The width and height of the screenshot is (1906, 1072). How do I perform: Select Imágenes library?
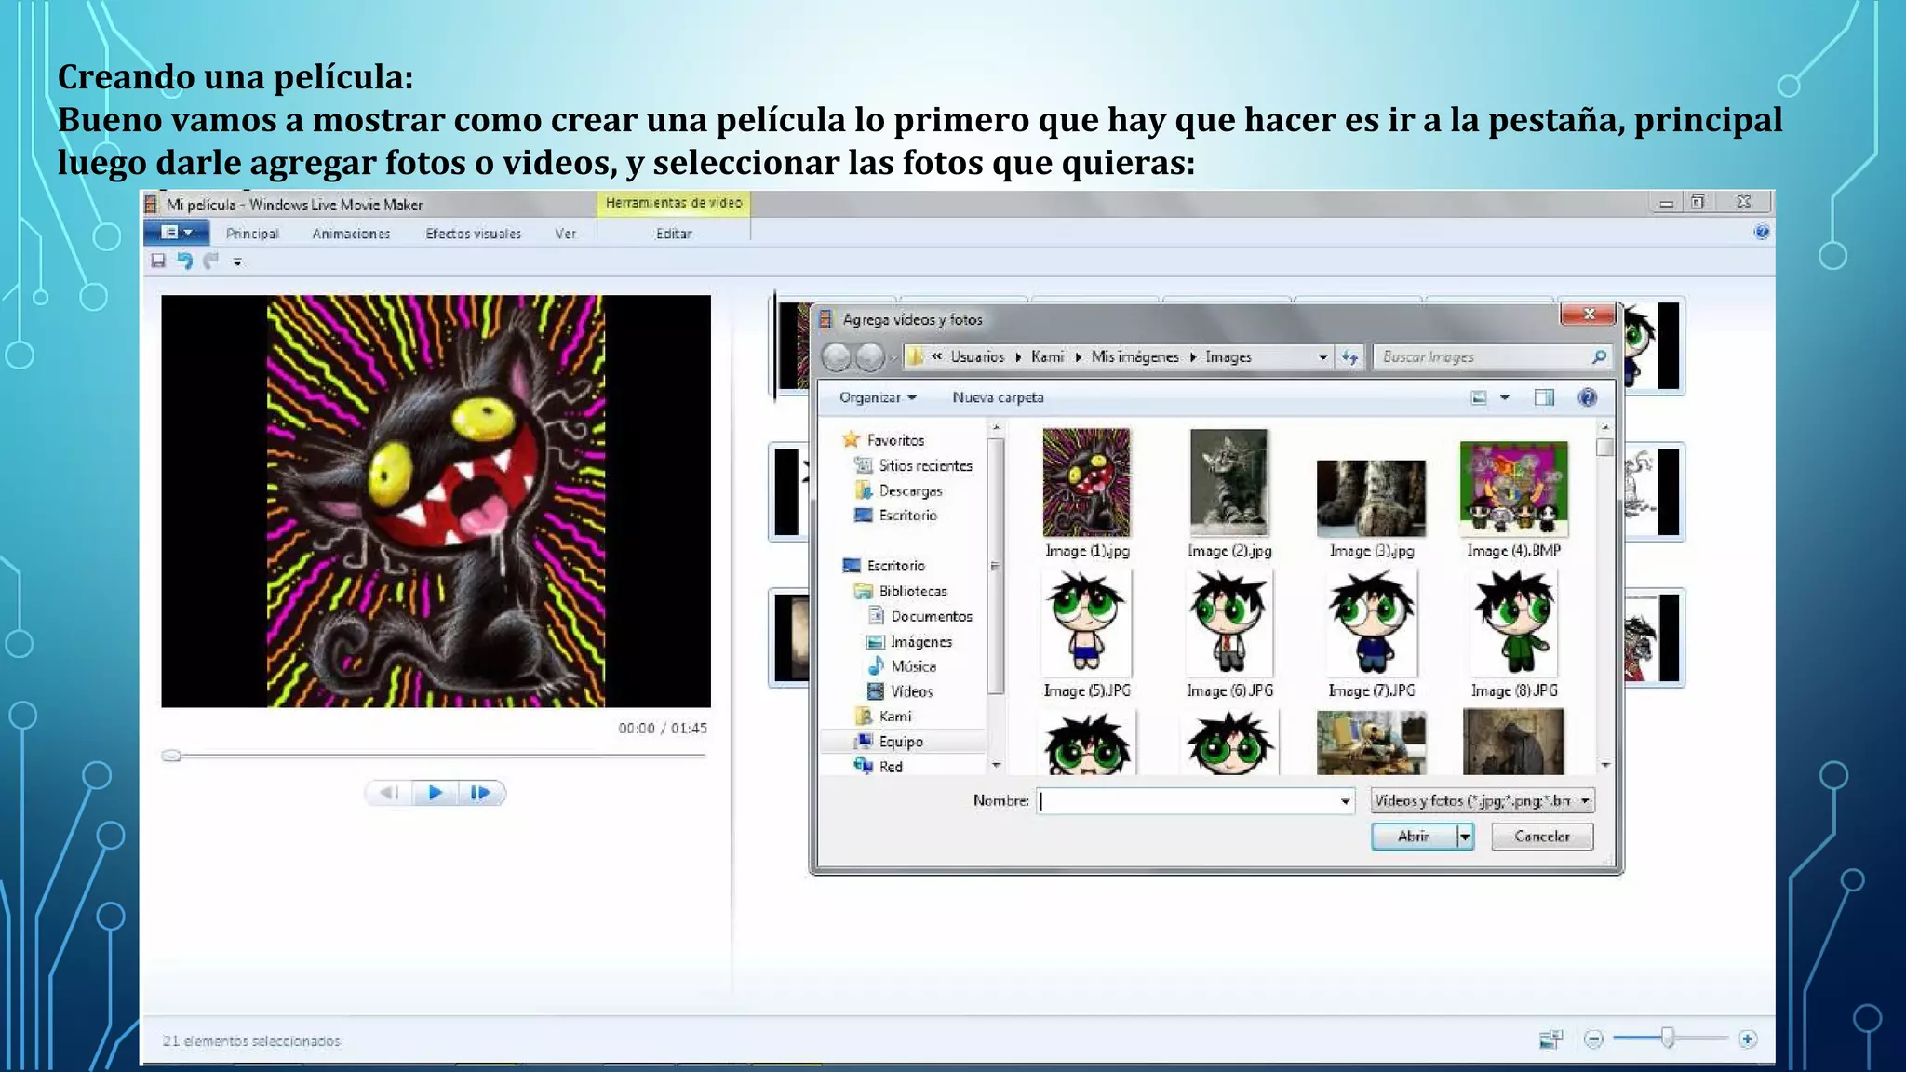click(920, 641)
